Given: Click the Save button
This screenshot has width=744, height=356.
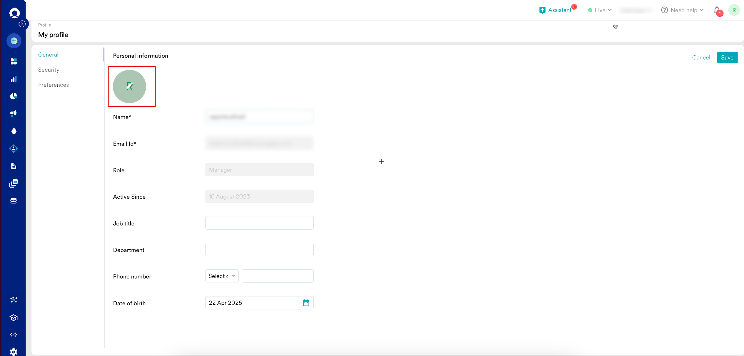Looking at the screenshot, I should pyautogui.click(x=727, y=57).
